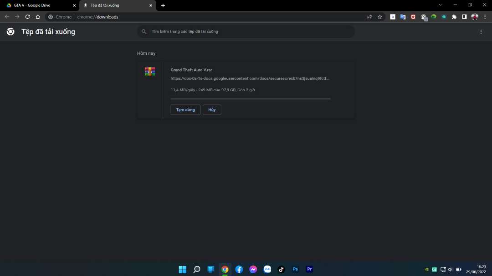Toggle the Chrome side panel
492x276 pixels.
pos(464,17)
